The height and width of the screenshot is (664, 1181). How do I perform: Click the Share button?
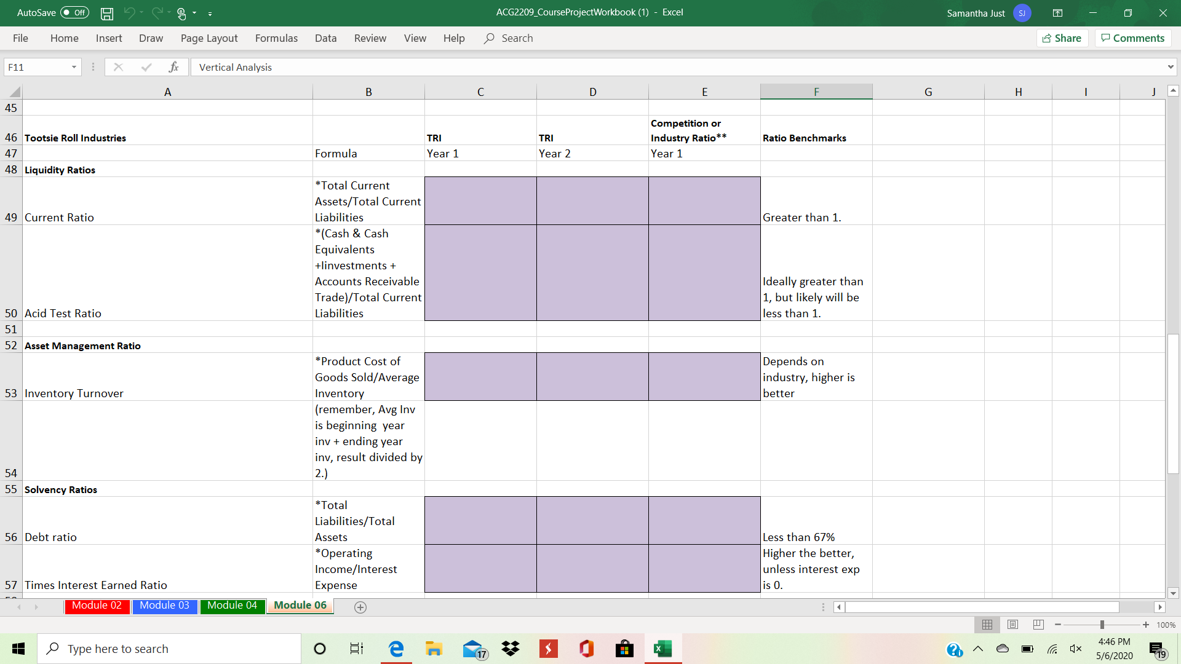(x=1062, y=38)
